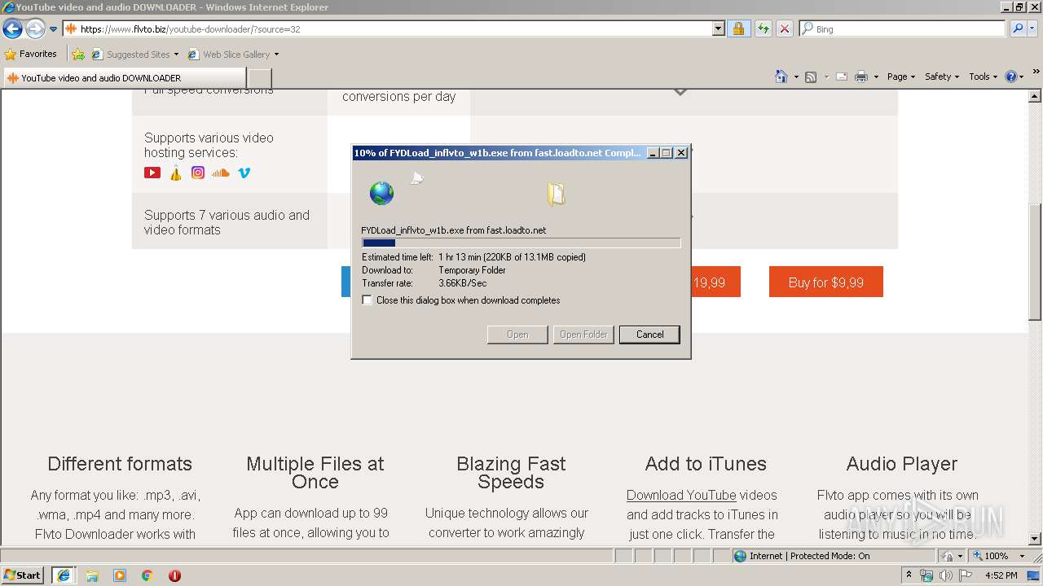Expand the address bar autocomplete dropdown

pos(718,28)
